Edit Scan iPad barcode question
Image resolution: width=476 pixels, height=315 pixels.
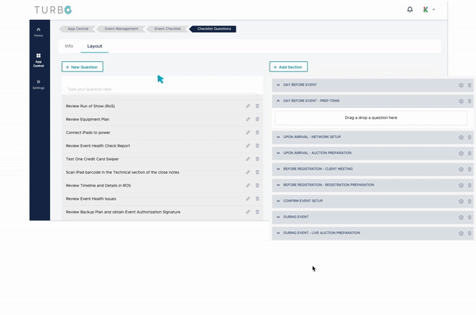click(x=248, y=172)
